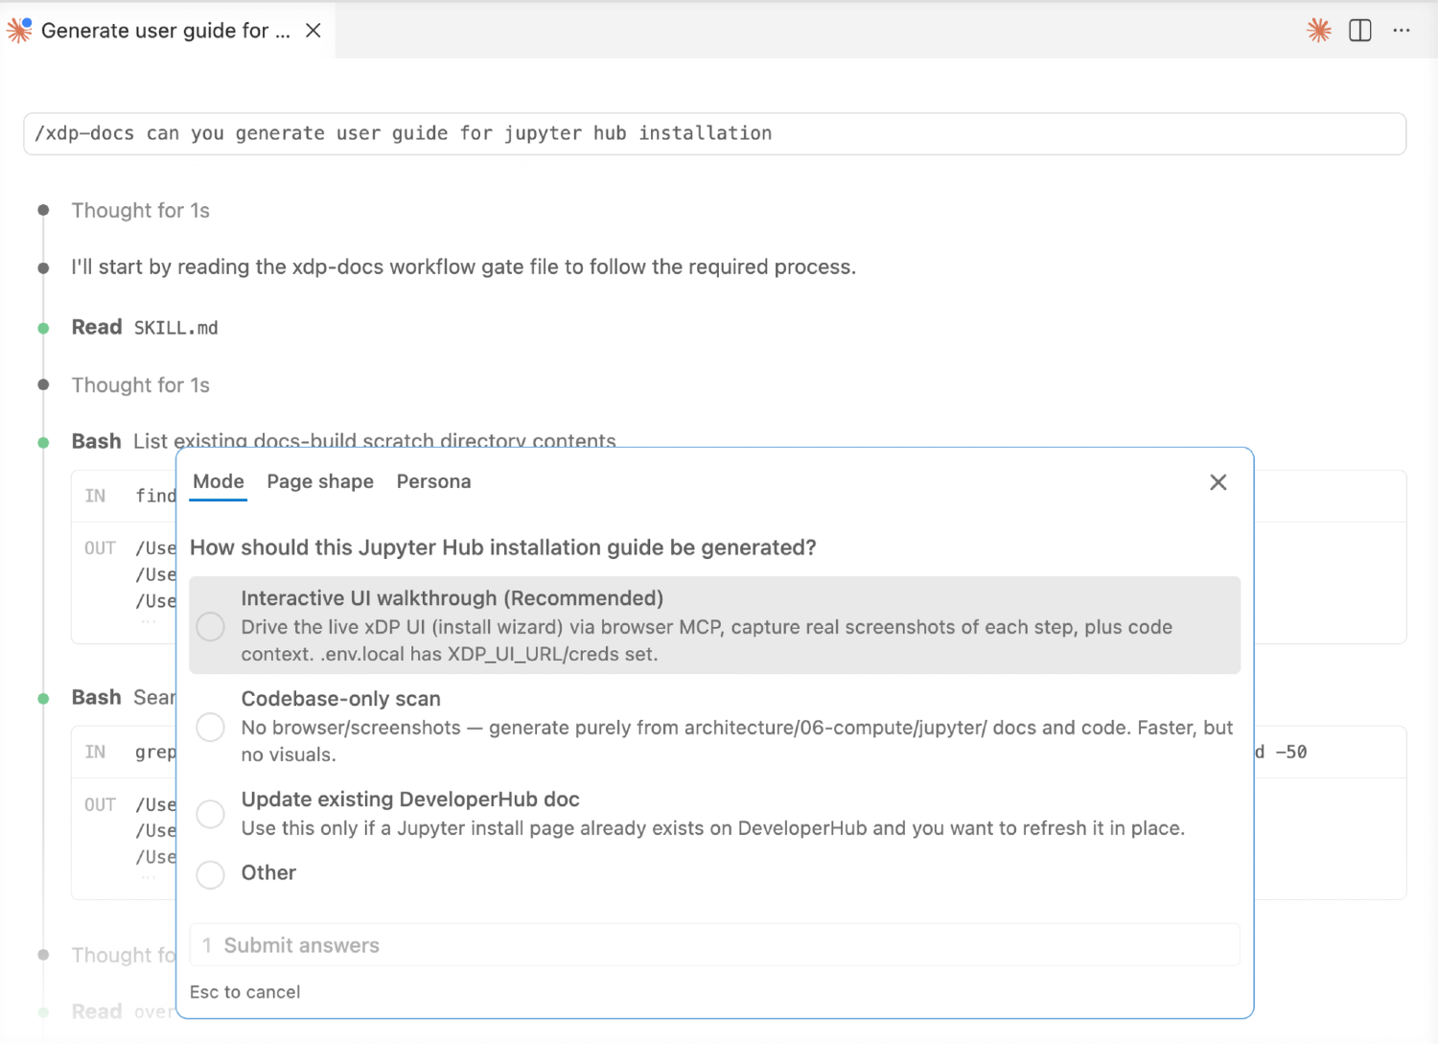1438x1044 pixels.
Task: Click the 'Use this only if' description text
Action: pos(713,828)
